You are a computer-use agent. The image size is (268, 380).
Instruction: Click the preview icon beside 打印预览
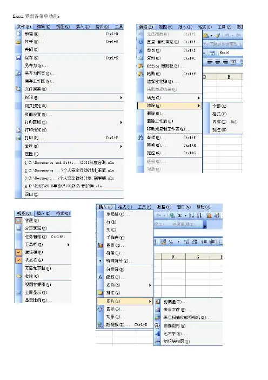pyautogui.click(x=18, y=130)
